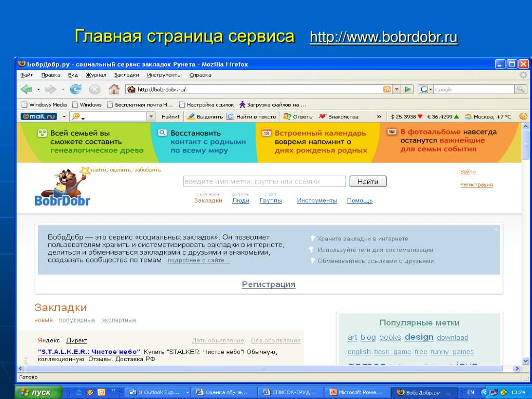The width and height of the screenshot is (532, 399).
Task: Open forward history dropdown arrow
Action: [x=63, y=89]
